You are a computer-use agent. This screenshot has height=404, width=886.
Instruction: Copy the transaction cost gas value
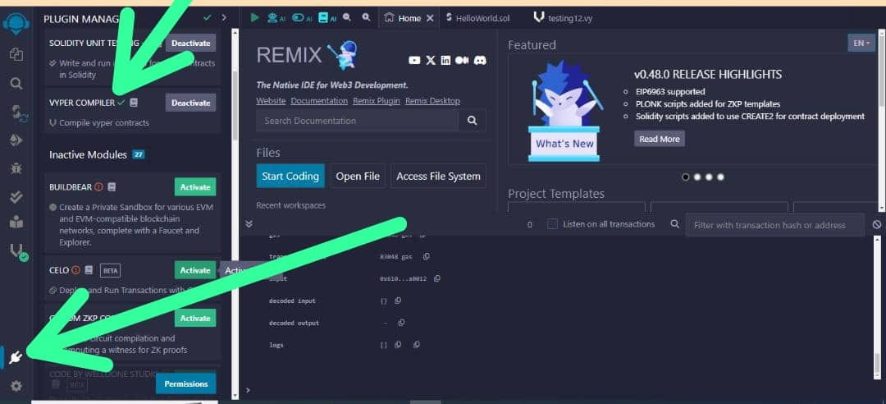click(x=426, y=256)
